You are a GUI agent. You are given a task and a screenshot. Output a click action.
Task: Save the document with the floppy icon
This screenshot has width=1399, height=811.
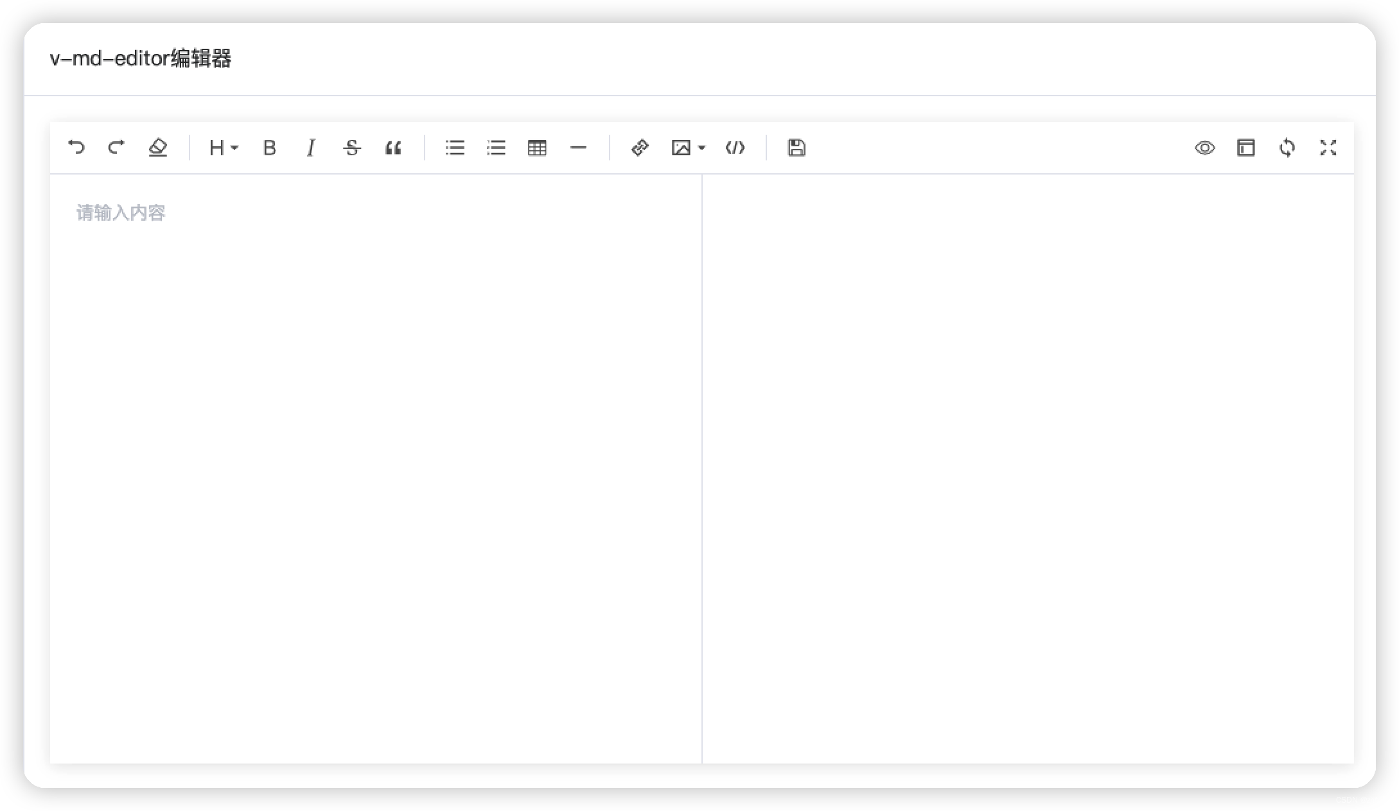(796, 148)
